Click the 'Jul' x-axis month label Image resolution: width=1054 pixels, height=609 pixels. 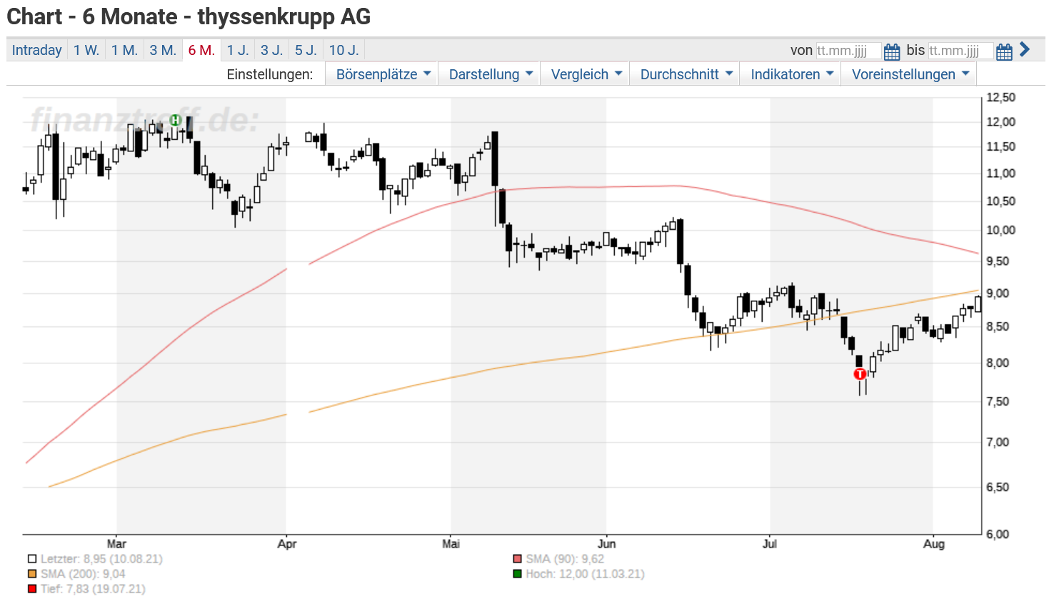(769, 544)
